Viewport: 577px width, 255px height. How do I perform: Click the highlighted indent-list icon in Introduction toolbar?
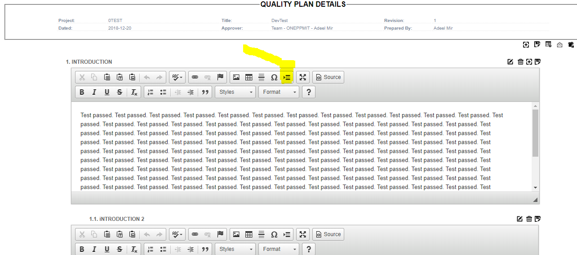(287, 77)
